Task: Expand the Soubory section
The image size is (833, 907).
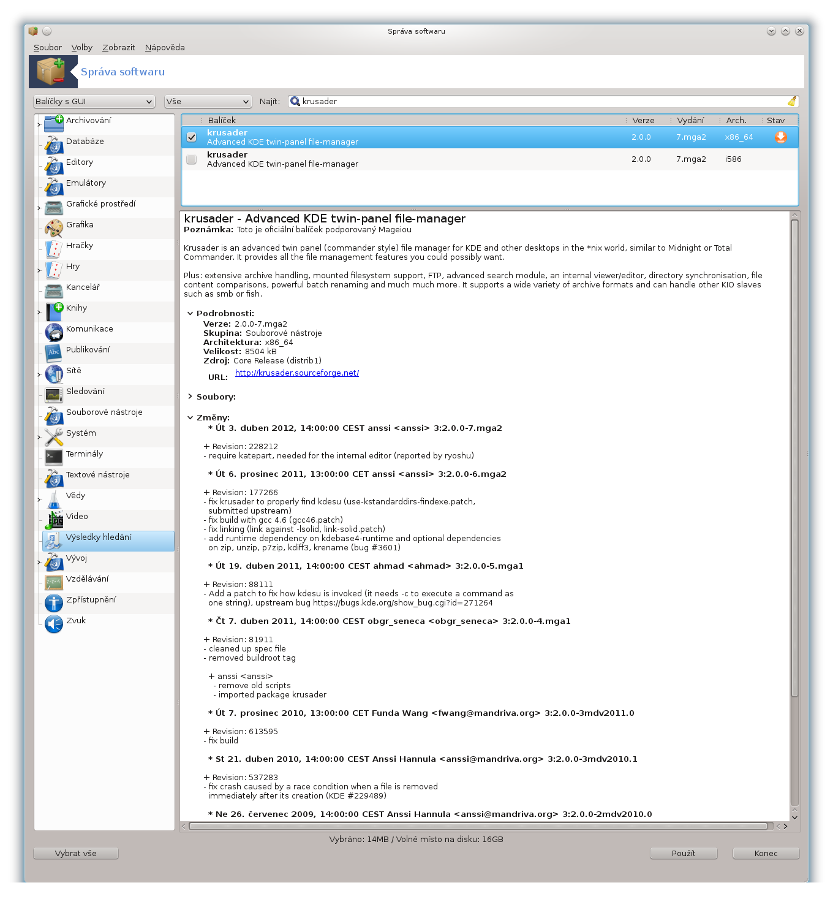Action: coord(190,397)
